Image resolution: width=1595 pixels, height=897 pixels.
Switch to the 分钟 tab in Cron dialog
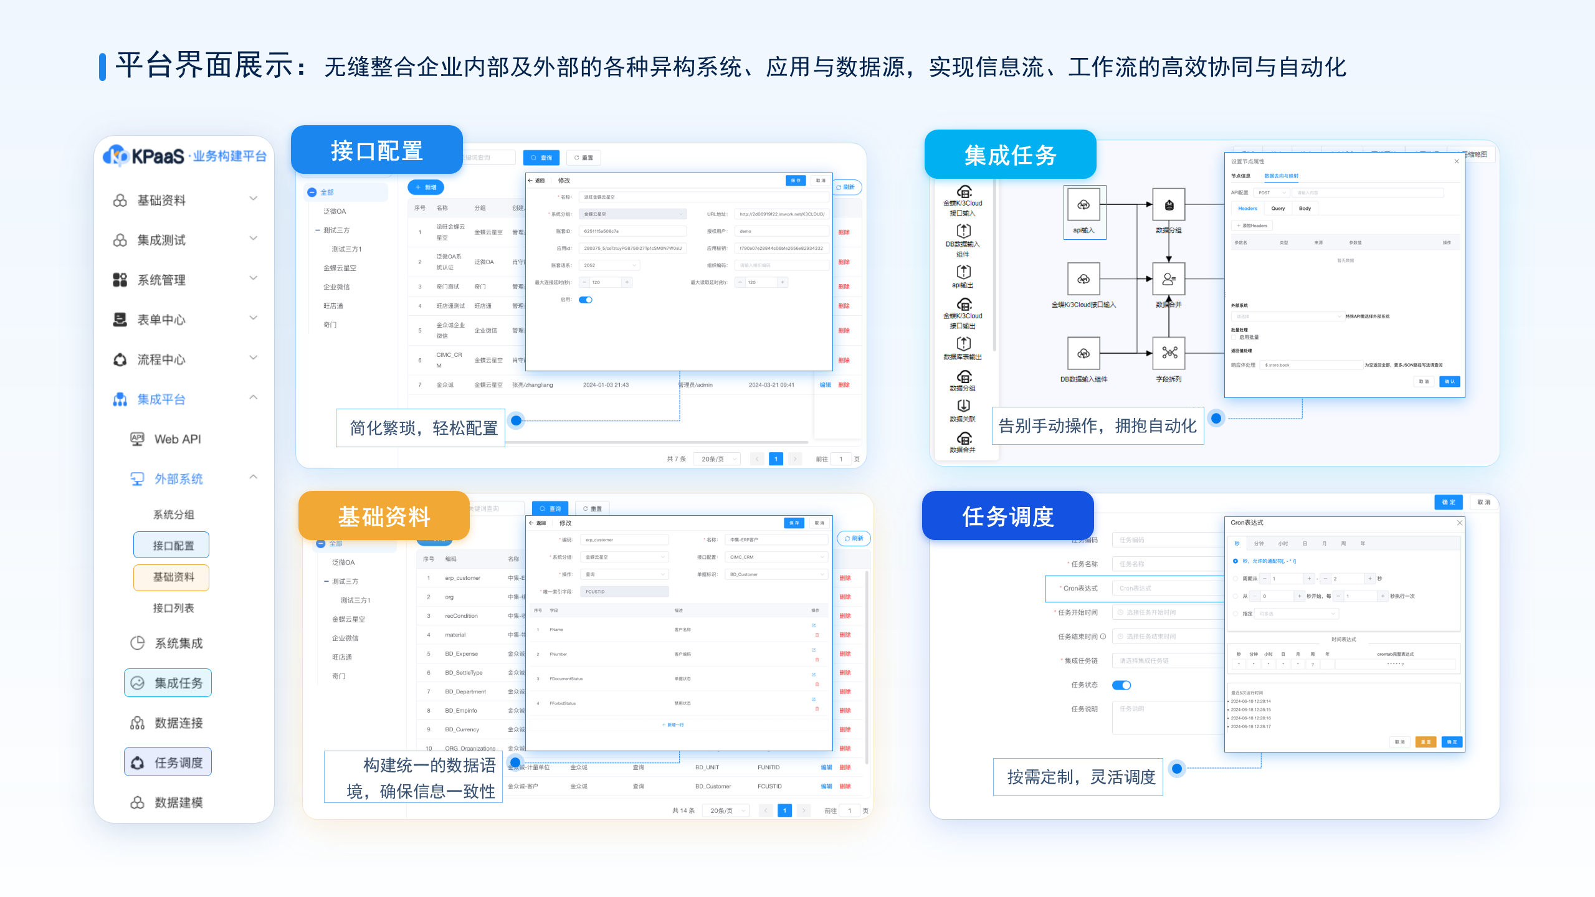point(1259,544)
